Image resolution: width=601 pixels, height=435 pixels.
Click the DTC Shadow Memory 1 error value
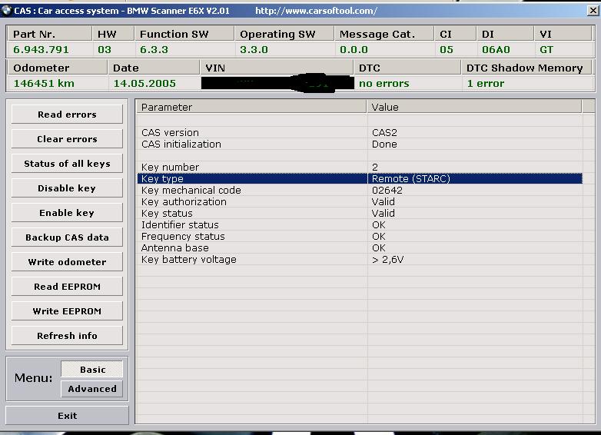(485, 83)
